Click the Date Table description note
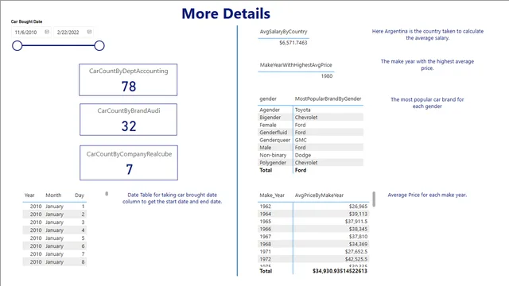The width and height of the screenshot is (509, 286). pos(172,198)
